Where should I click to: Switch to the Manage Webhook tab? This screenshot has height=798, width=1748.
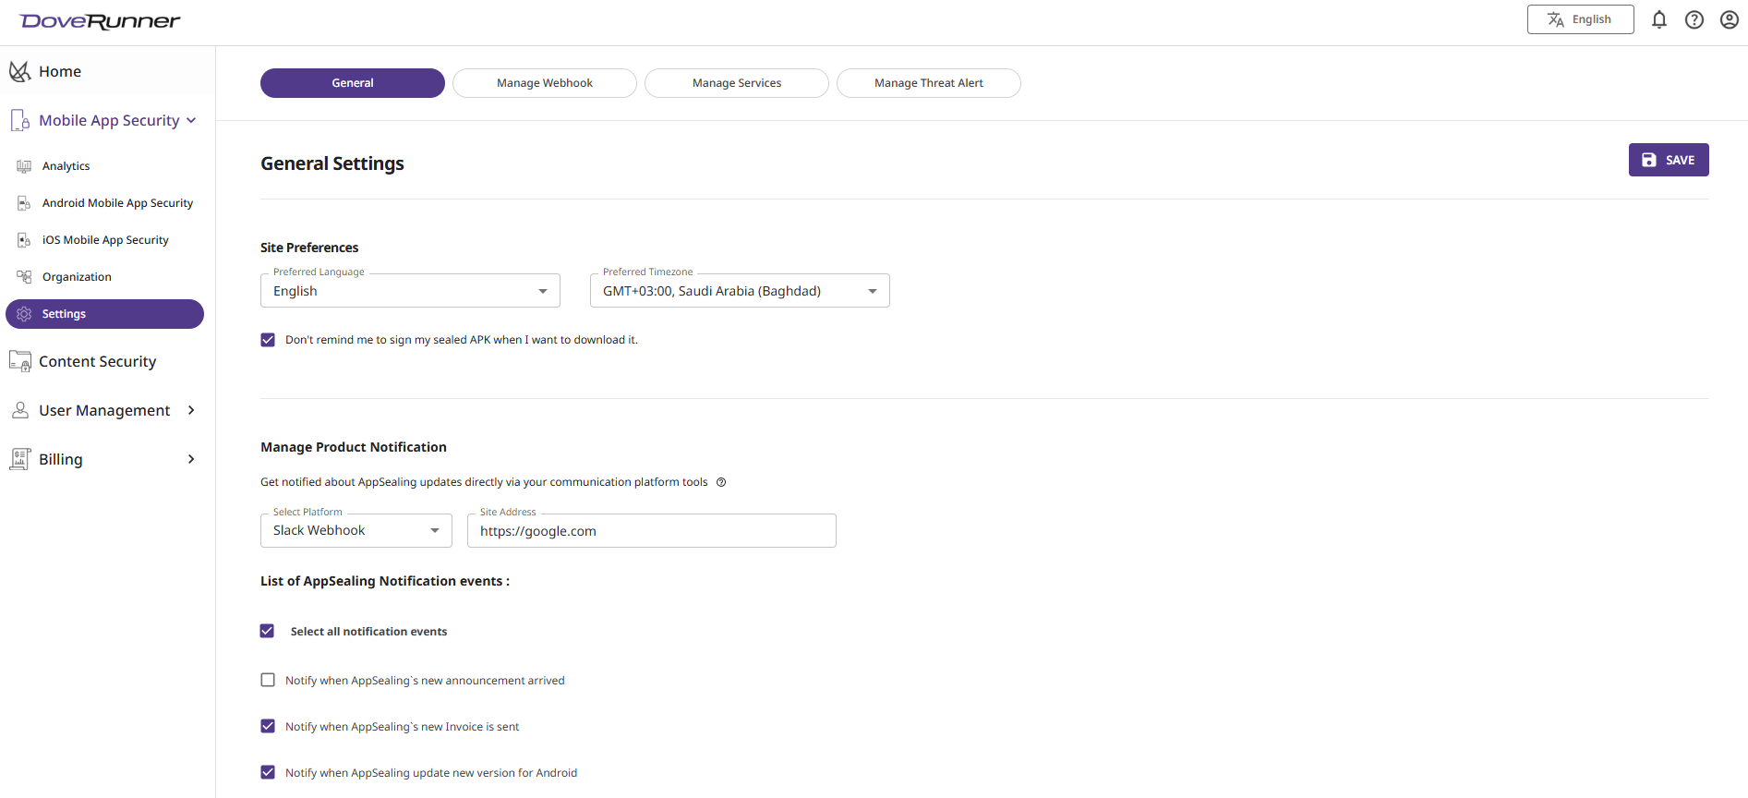pos(544,83)
